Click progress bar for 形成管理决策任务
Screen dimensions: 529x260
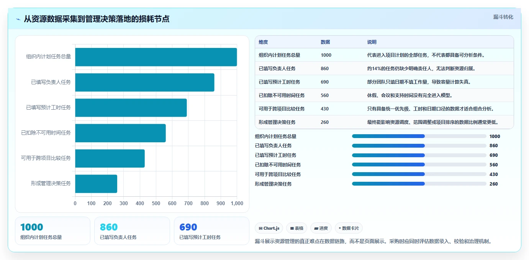point(419,184)
